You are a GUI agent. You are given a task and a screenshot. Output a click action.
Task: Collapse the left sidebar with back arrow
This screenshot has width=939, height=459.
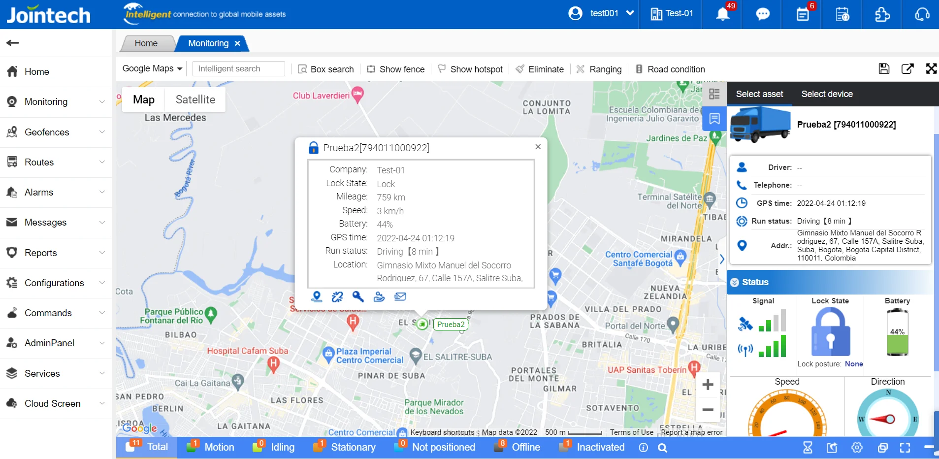(13, 43)
